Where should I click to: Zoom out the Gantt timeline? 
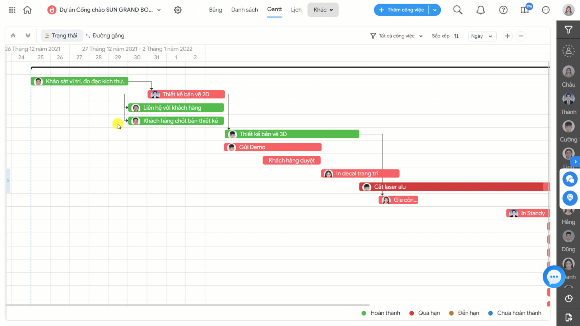click(x=521, y=36)
